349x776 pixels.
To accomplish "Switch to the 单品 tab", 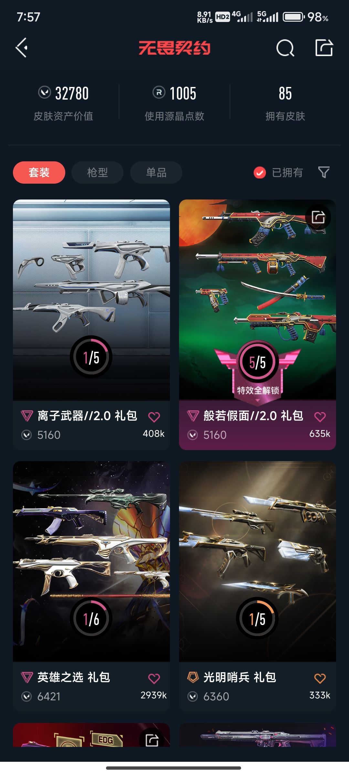I will pyautogui.click(x=156, y=172).
